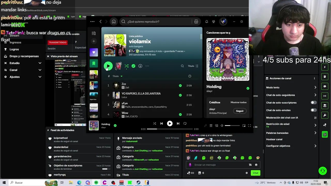This screenshot has width=331, height=186.
Task: Go back in Spotify navigation
Action: coord(101,22)
